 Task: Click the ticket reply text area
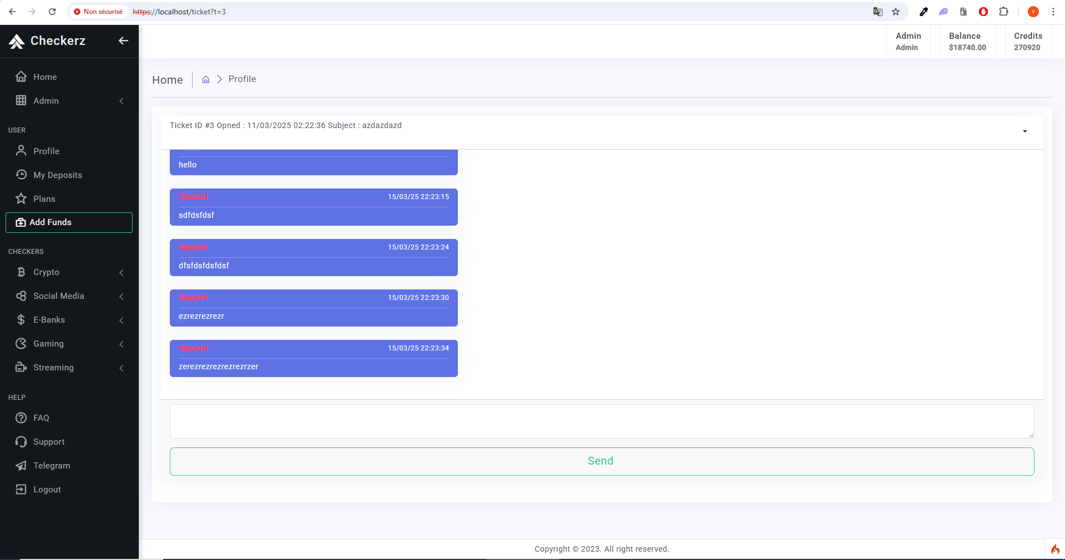click(602, 421)
